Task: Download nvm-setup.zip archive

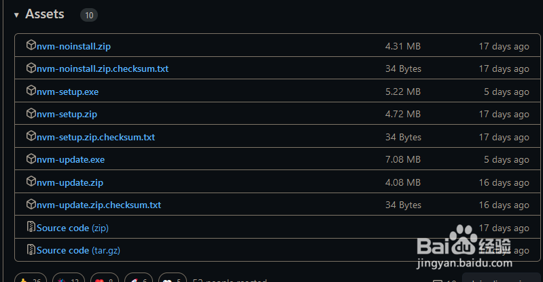Action: (x=67, y=115)
